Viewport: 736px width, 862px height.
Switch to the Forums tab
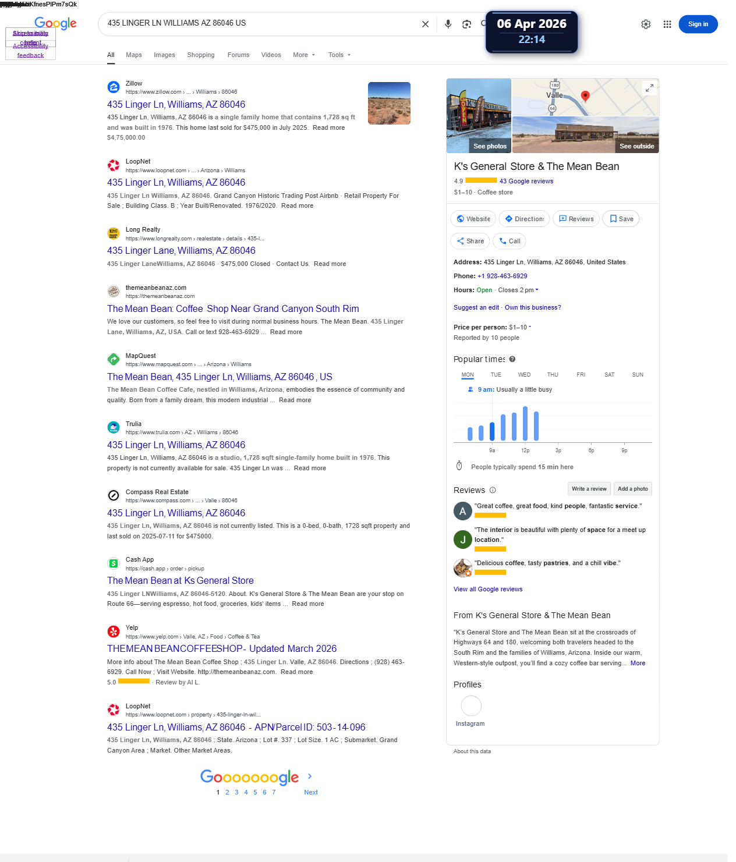(x=238, y=55)
